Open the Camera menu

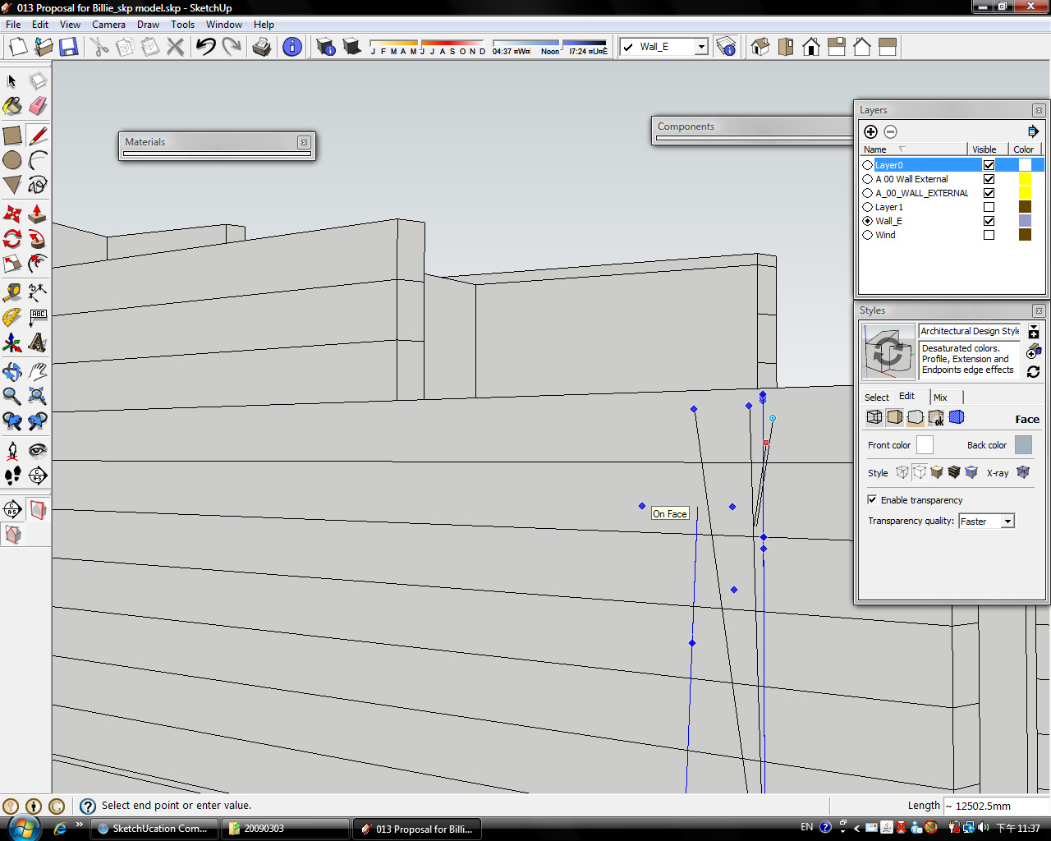[108, 25]
